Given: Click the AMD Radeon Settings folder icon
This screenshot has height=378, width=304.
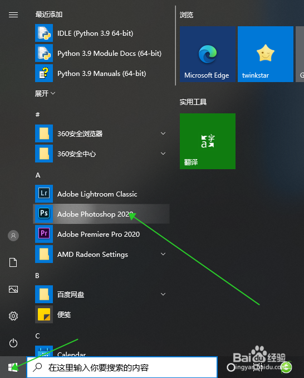Looking at the screenshot, I should tap(44, 254).
